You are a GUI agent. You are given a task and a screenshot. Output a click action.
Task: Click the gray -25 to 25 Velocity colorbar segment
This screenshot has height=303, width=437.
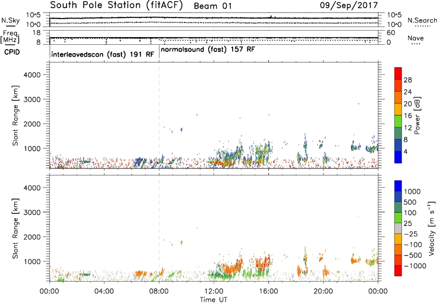tap(398, 228)
